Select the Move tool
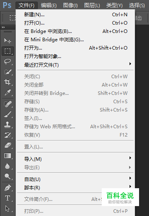 point(8,40)
